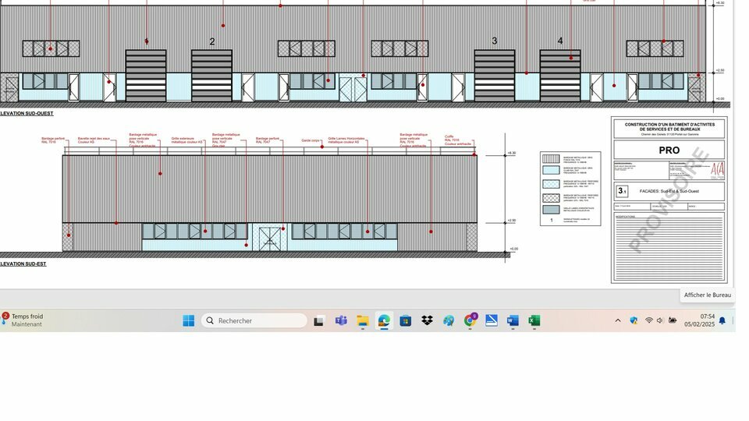The width and height of the screenshot is (749, 421).
Task: Expand the hidden system tray icons chevron
Action: tap(618, 320)
